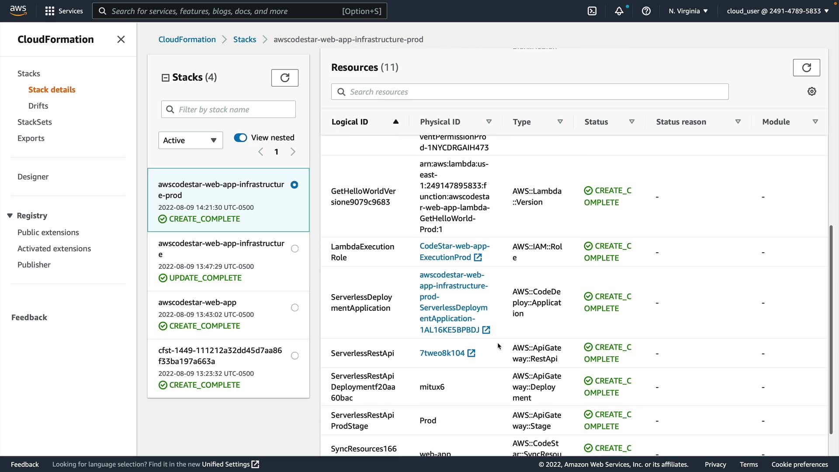Toggle the View nested switch
The width and height of the screenshot is (839, 472).
point(240,138)
